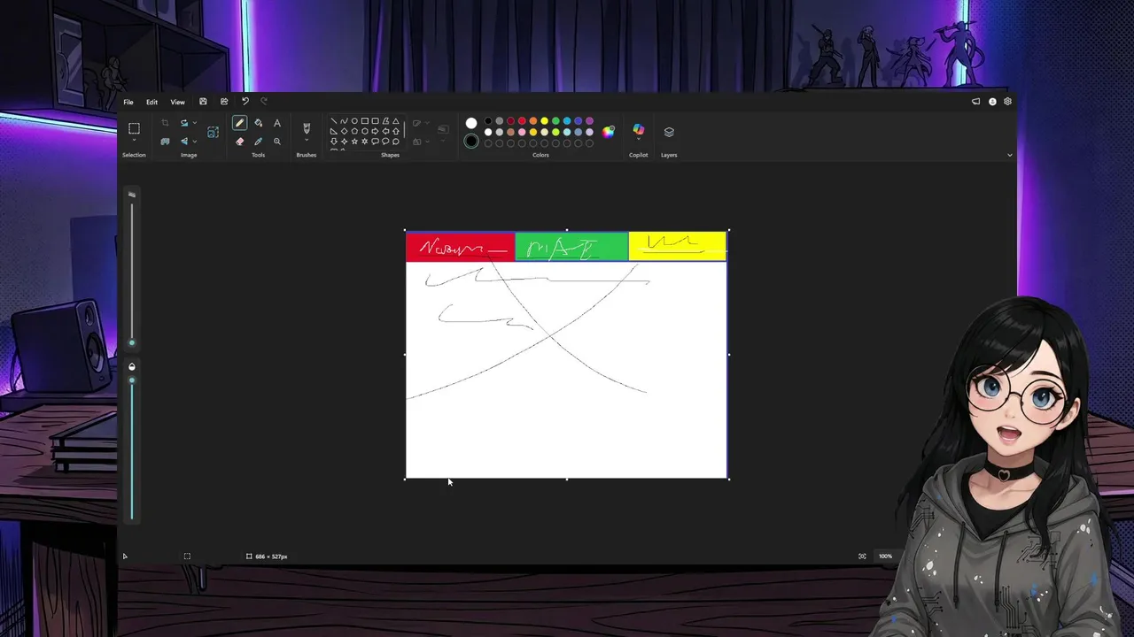Select the Text tool
This screenshot has height=637, width=1134.
(x=277, y=123)
